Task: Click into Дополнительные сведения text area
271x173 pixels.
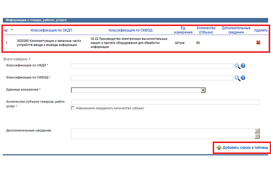Action: [x=163, y=134]
